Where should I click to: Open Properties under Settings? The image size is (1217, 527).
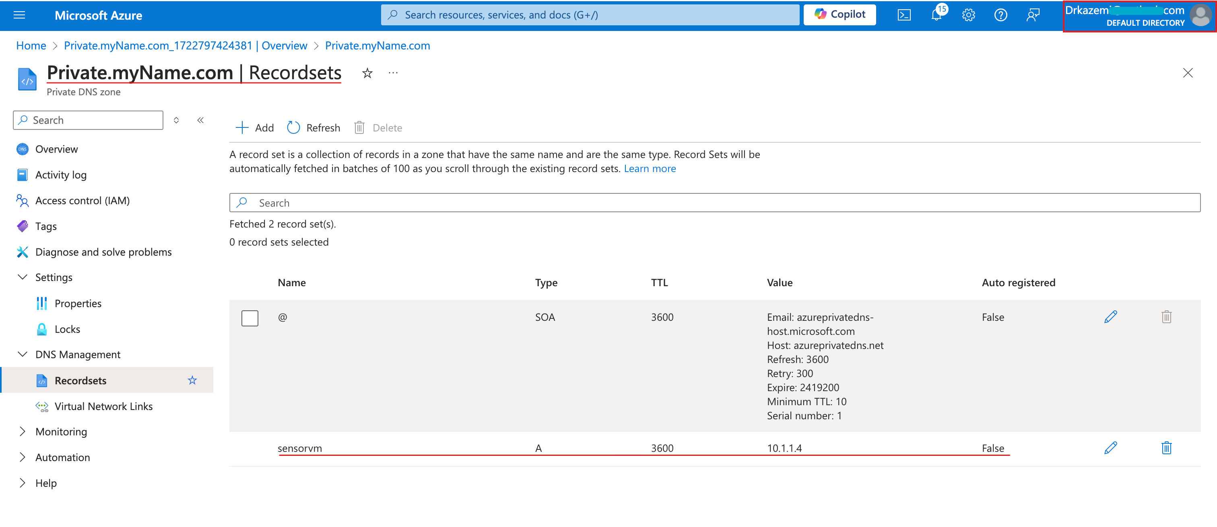tap(78, 303)
